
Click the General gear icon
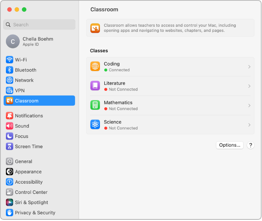pos(9,161)
